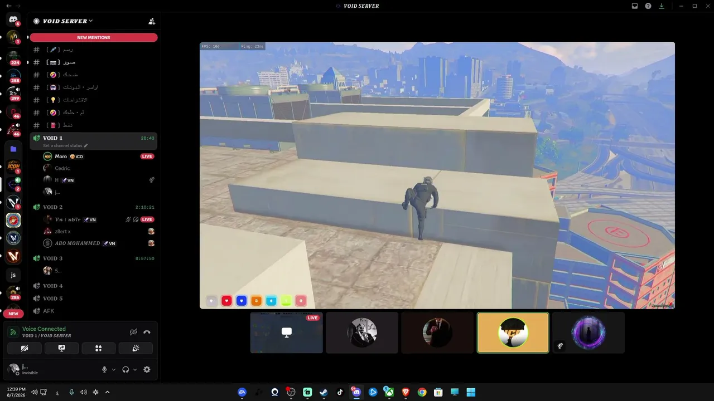Join the VOID 2 voice channel
The height and width of the screenshot is (401, 714).
point(94,207)
